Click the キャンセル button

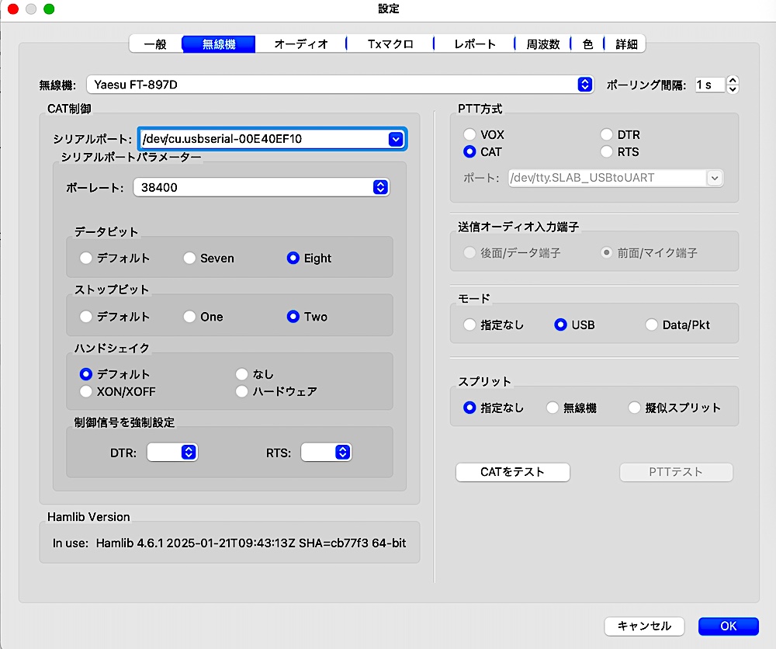tap(644, 626)
